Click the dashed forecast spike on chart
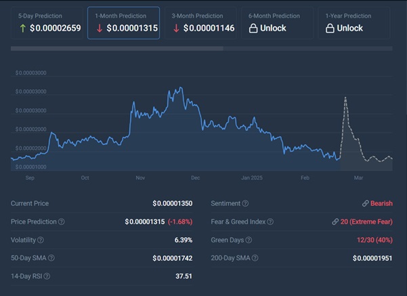This screenshot has width=407, height=296. coord(345,98)
